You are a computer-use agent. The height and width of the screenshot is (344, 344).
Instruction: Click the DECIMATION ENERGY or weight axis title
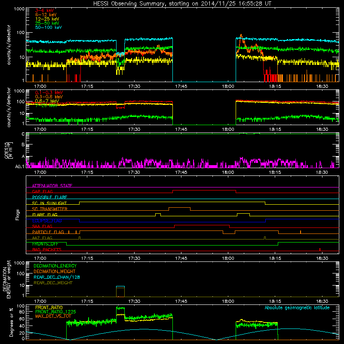(6, 279)
